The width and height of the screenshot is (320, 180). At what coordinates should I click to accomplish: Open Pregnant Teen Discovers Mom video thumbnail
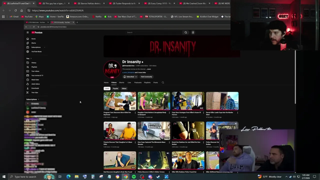[x=120, y=101]
